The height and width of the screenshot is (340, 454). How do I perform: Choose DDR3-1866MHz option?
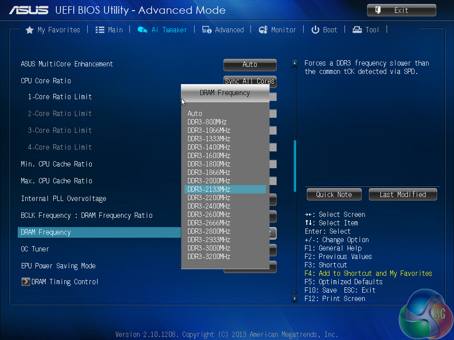225,172
